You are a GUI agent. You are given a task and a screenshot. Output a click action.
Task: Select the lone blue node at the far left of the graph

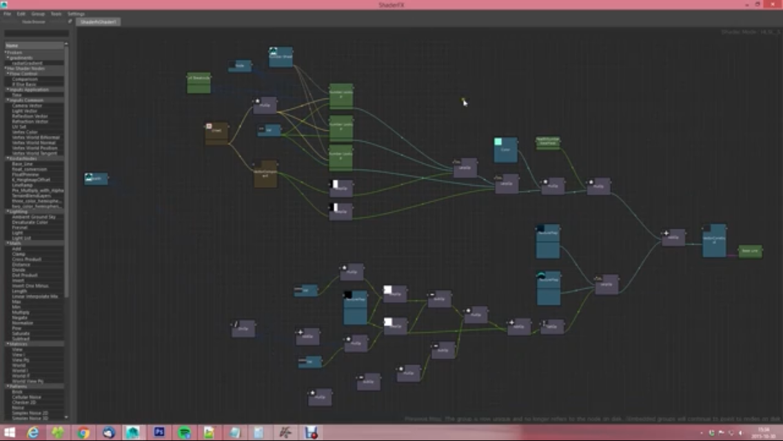pyautogui.click(x=96, y=178)
